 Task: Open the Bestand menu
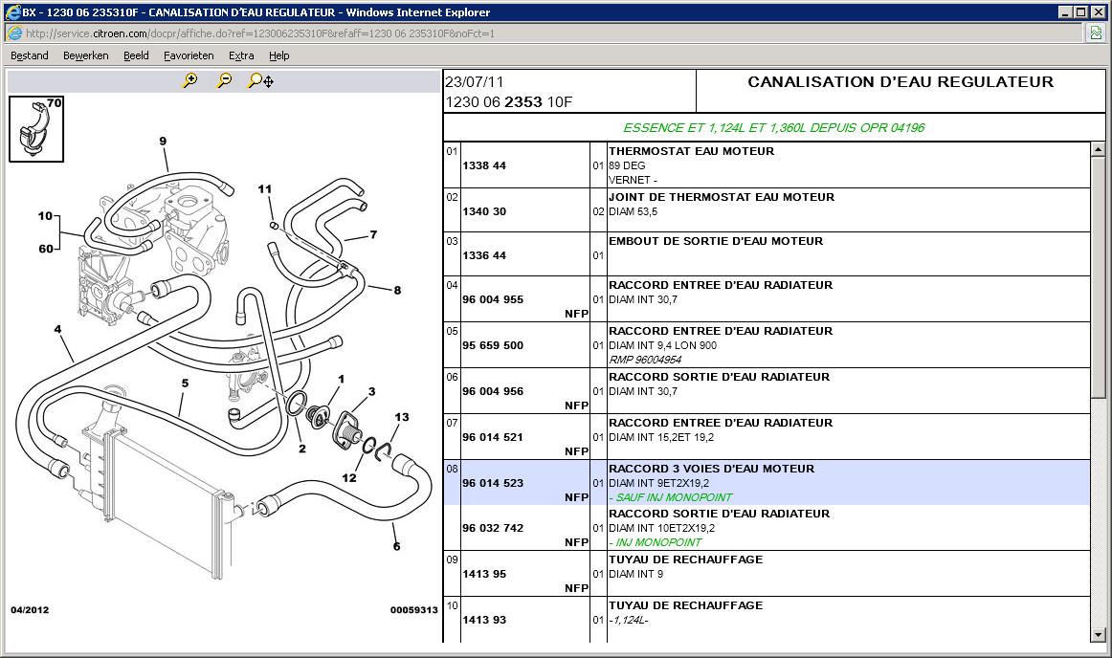[x=30, y=55]
